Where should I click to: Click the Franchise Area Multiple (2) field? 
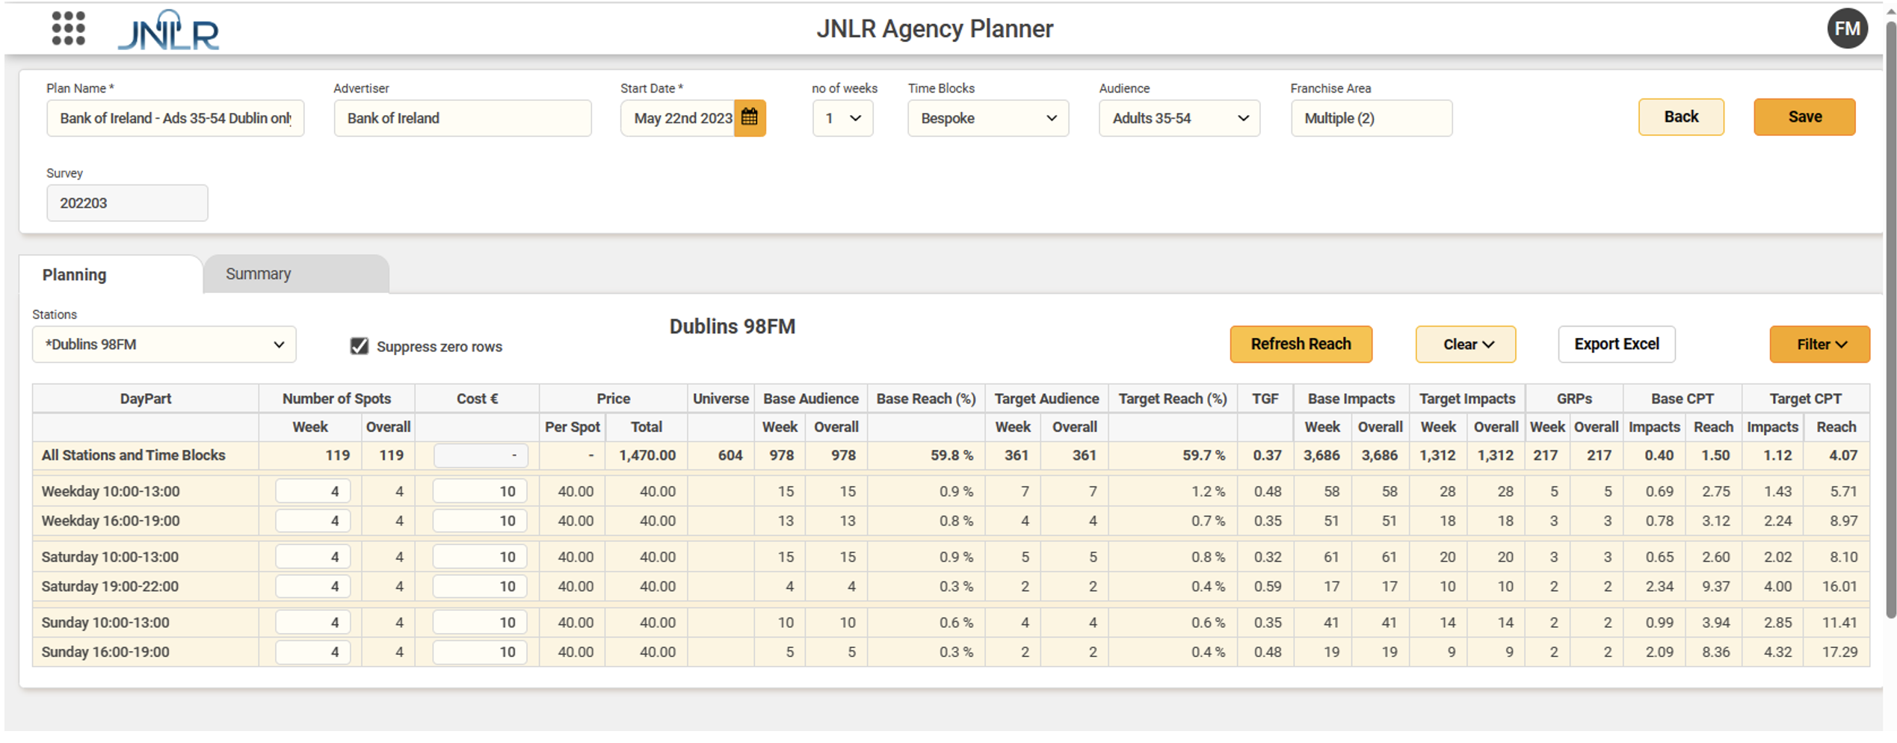(x=1372, y=118)
